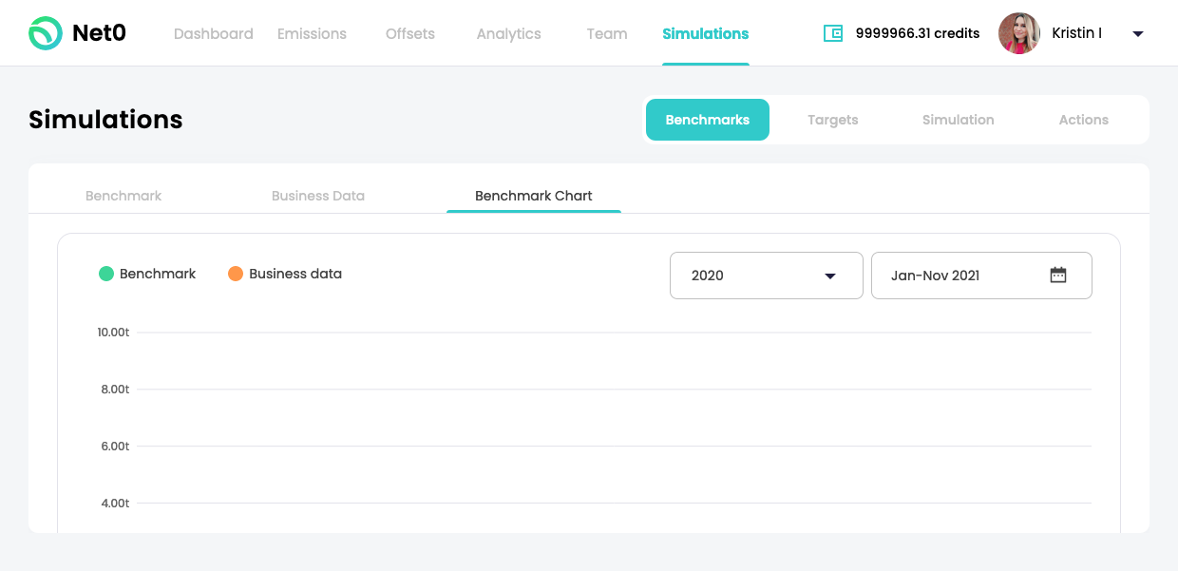The width and height of the screenshot is (1178, 571).
Task: Click the 8.00t axis label
Action: click(x=115, y=390)
